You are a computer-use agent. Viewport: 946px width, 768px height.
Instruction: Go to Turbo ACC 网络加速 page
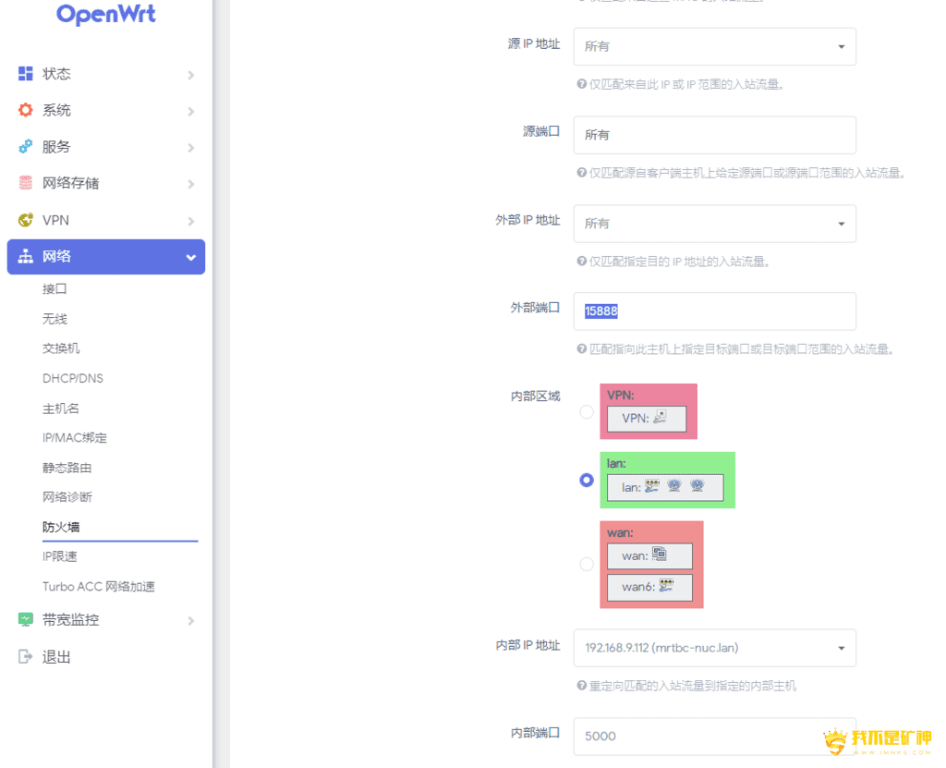click(x=99, y=587)
